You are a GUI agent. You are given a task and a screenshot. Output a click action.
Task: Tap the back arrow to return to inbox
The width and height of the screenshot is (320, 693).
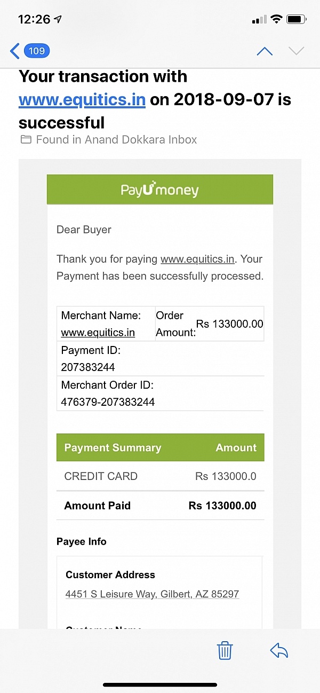tap(14, 51)
